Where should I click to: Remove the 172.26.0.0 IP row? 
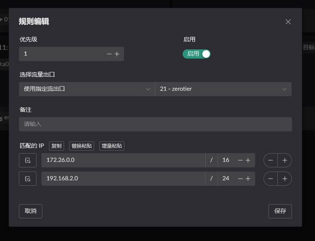tap(271, 160)
